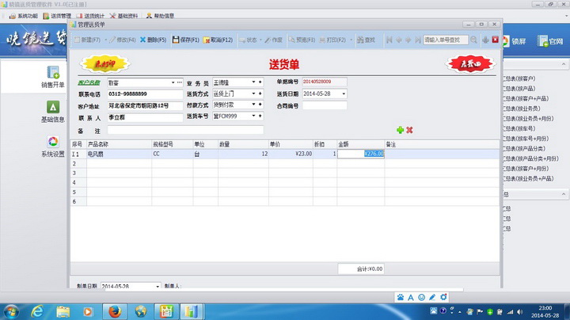Click the plus beside 付款方式 field

pyautogui.click(x=260, y=105)
